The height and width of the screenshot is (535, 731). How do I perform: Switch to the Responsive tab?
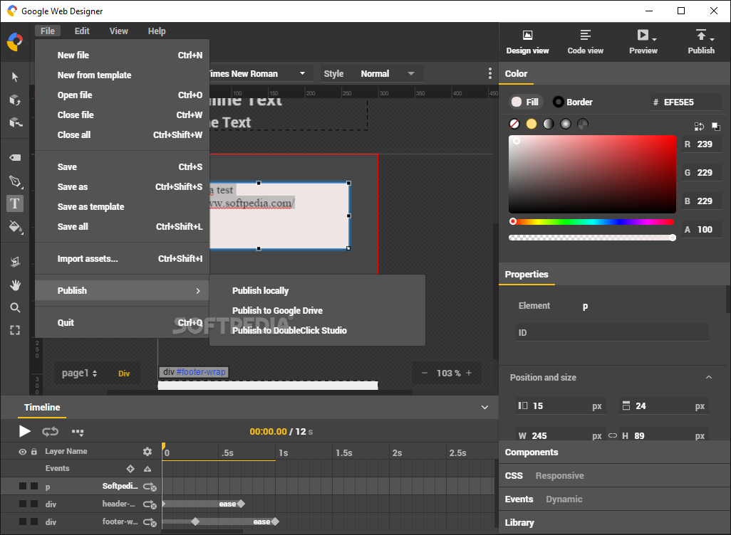(559, 475)
